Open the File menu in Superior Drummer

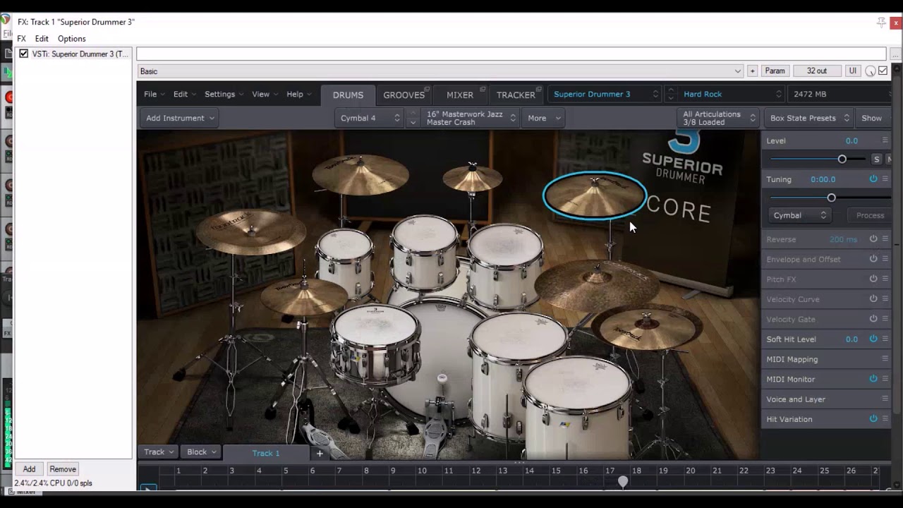point(154,94)
